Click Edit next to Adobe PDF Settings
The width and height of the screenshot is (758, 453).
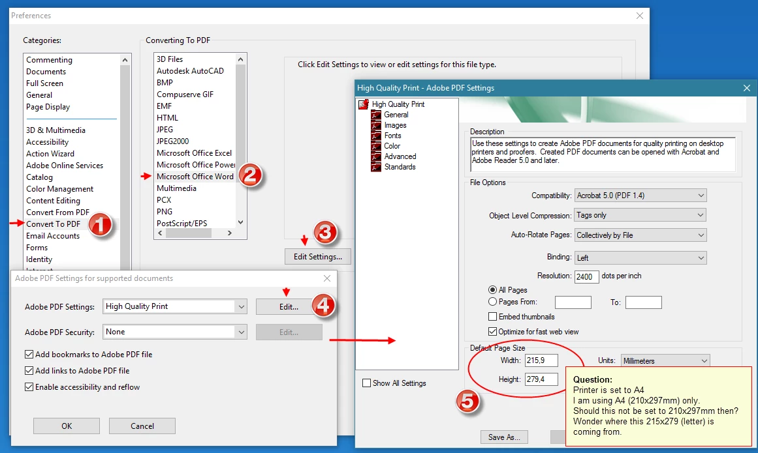289,307
